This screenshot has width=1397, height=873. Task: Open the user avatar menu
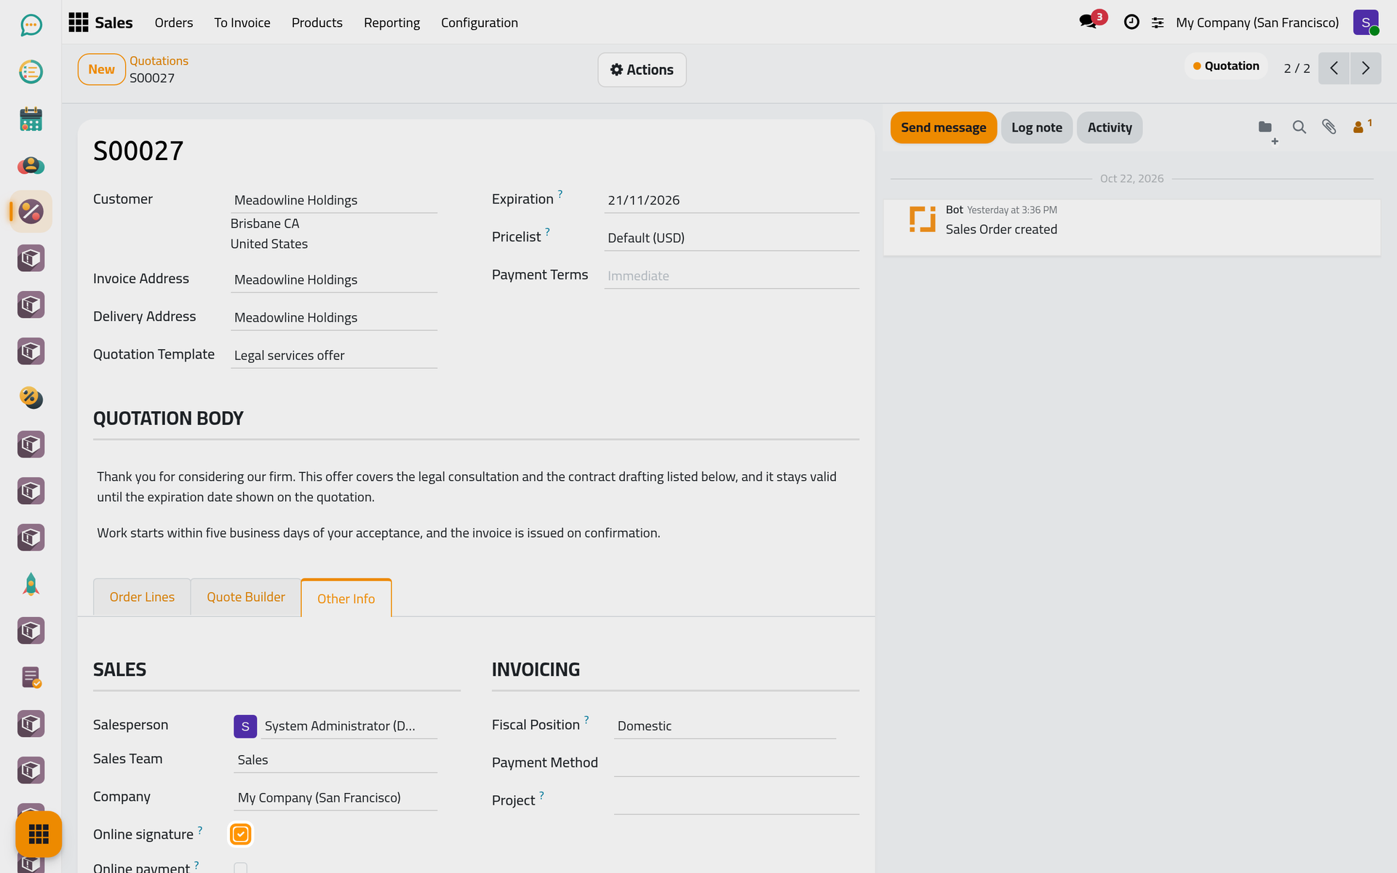click(x=1366, y=23)
